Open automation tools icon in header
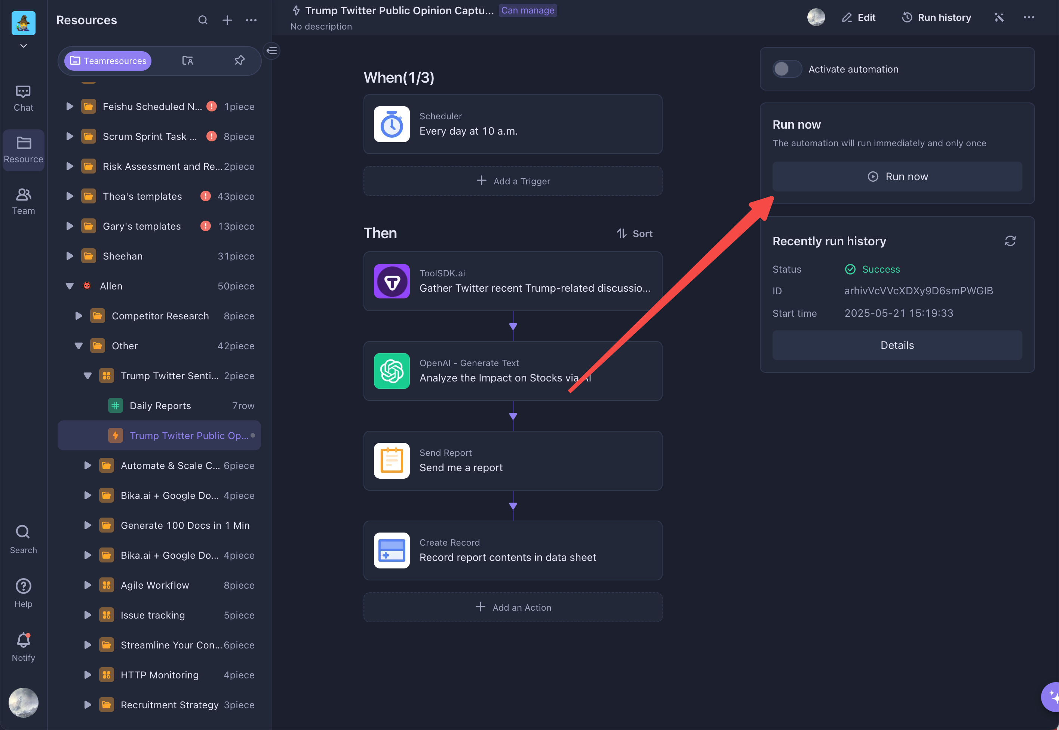This screenshot has height=730, width=1059. click(999, 17)
